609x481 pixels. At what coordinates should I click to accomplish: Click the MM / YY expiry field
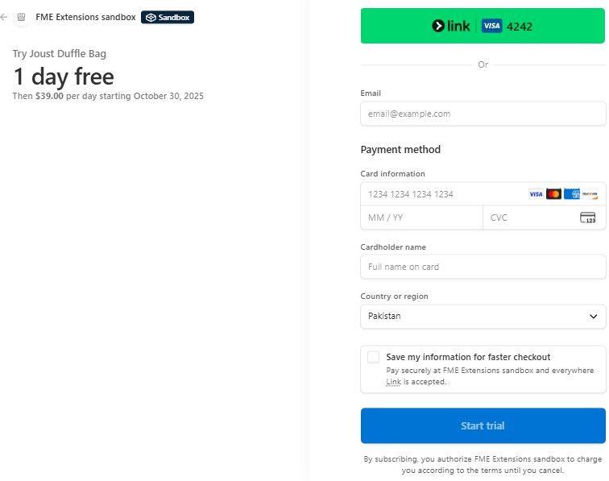[421, 218]
